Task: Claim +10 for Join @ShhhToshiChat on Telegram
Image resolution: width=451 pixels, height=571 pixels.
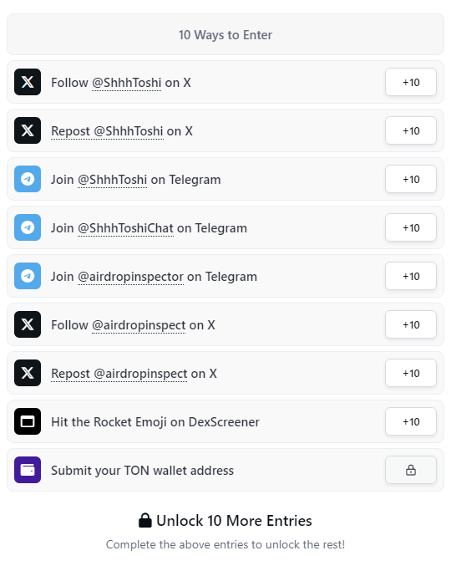Action: pos(411,227)
